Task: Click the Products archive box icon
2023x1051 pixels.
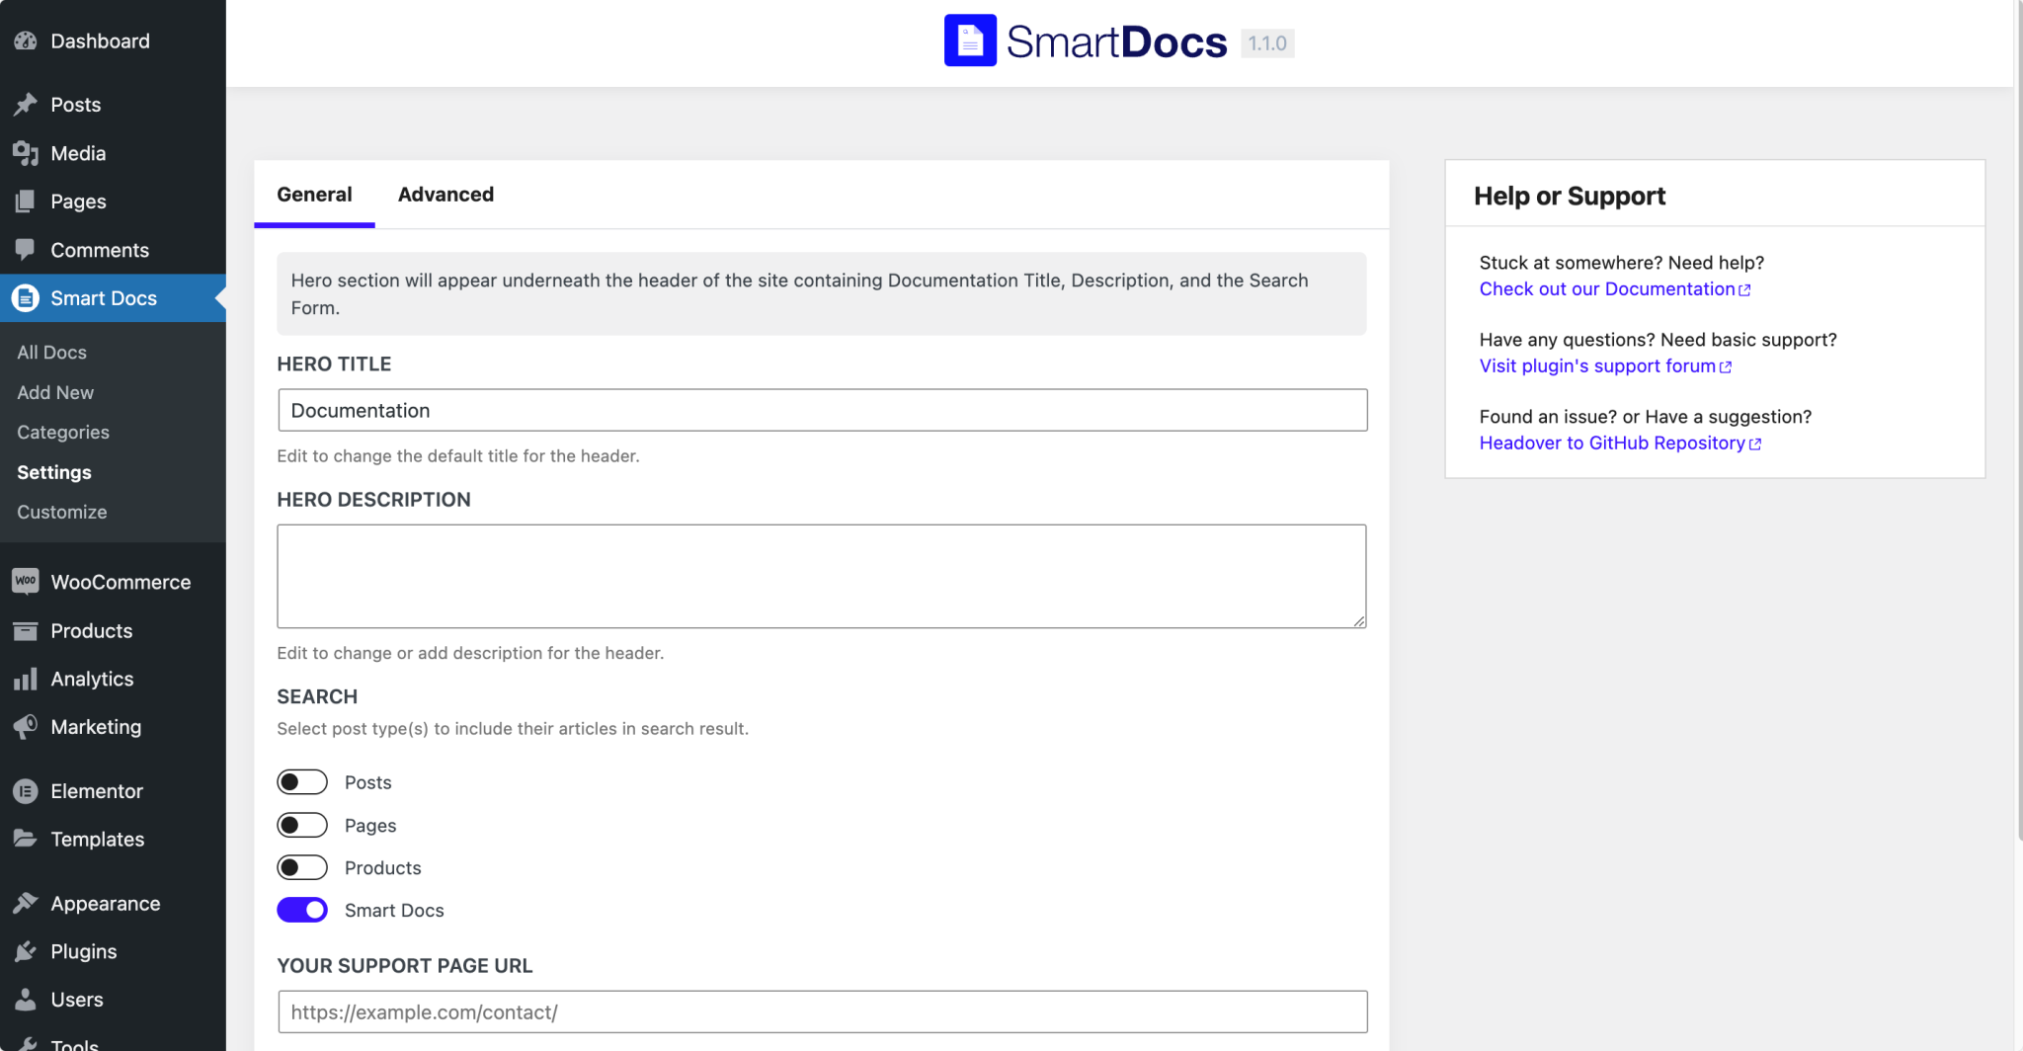Action: (26, 630)
